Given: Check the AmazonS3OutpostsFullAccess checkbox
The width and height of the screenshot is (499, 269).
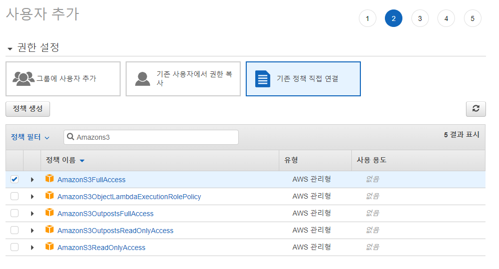Looking at the screenshot, I should click(15, 213).
